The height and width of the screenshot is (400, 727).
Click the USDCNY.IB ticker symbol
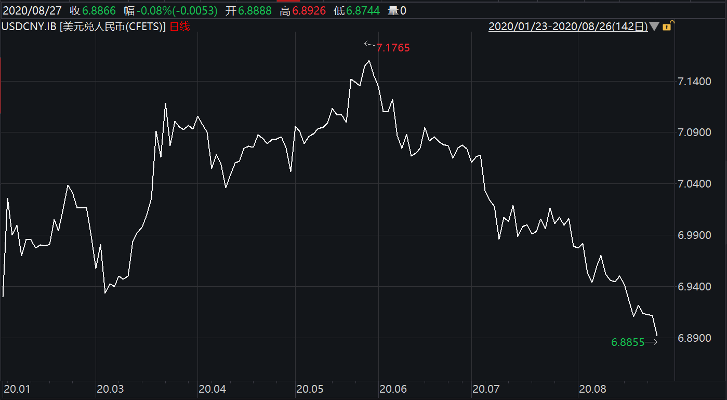tap(30, 26)
